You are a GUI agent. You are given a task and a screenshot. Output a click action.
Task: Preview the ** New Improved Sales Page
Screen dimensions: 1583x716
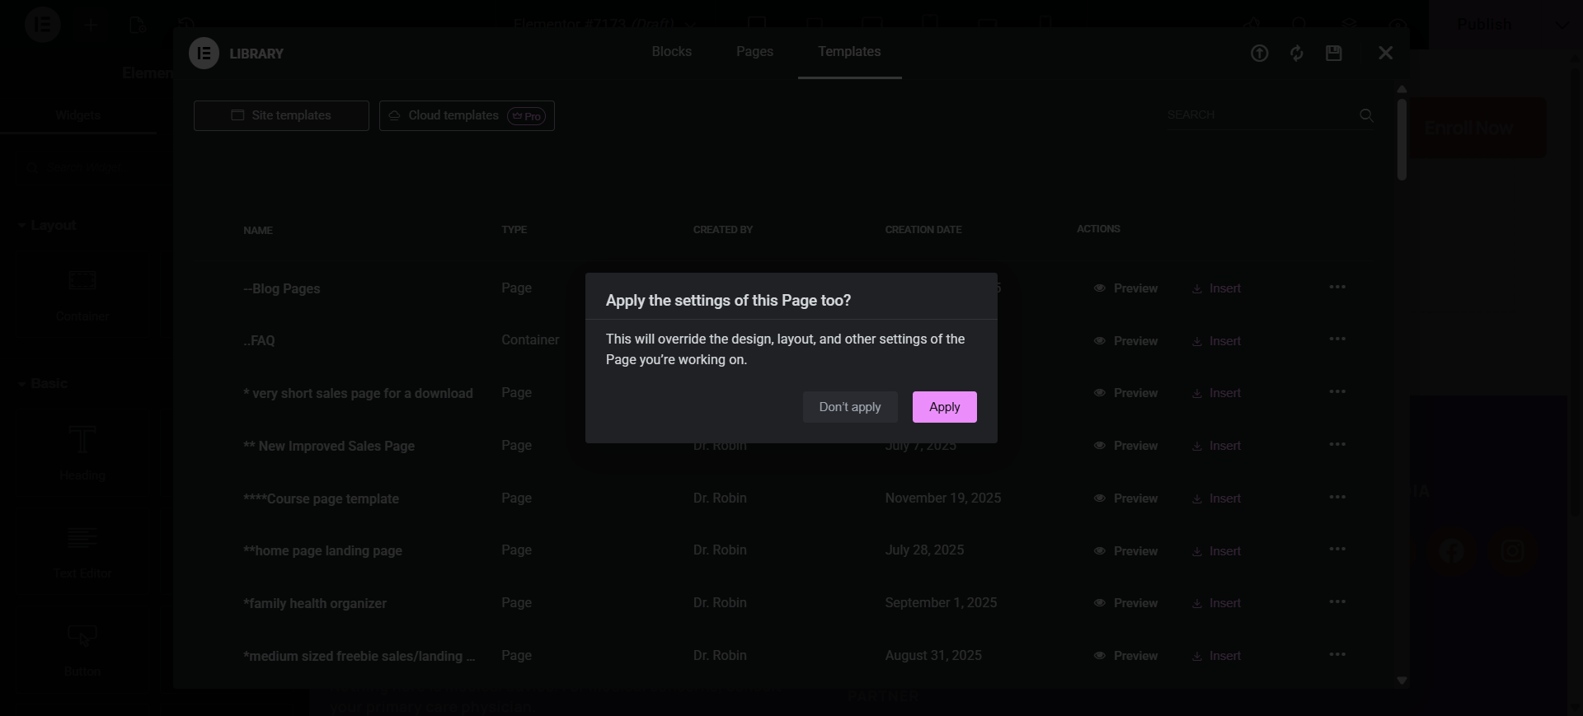click(1125, 446)
